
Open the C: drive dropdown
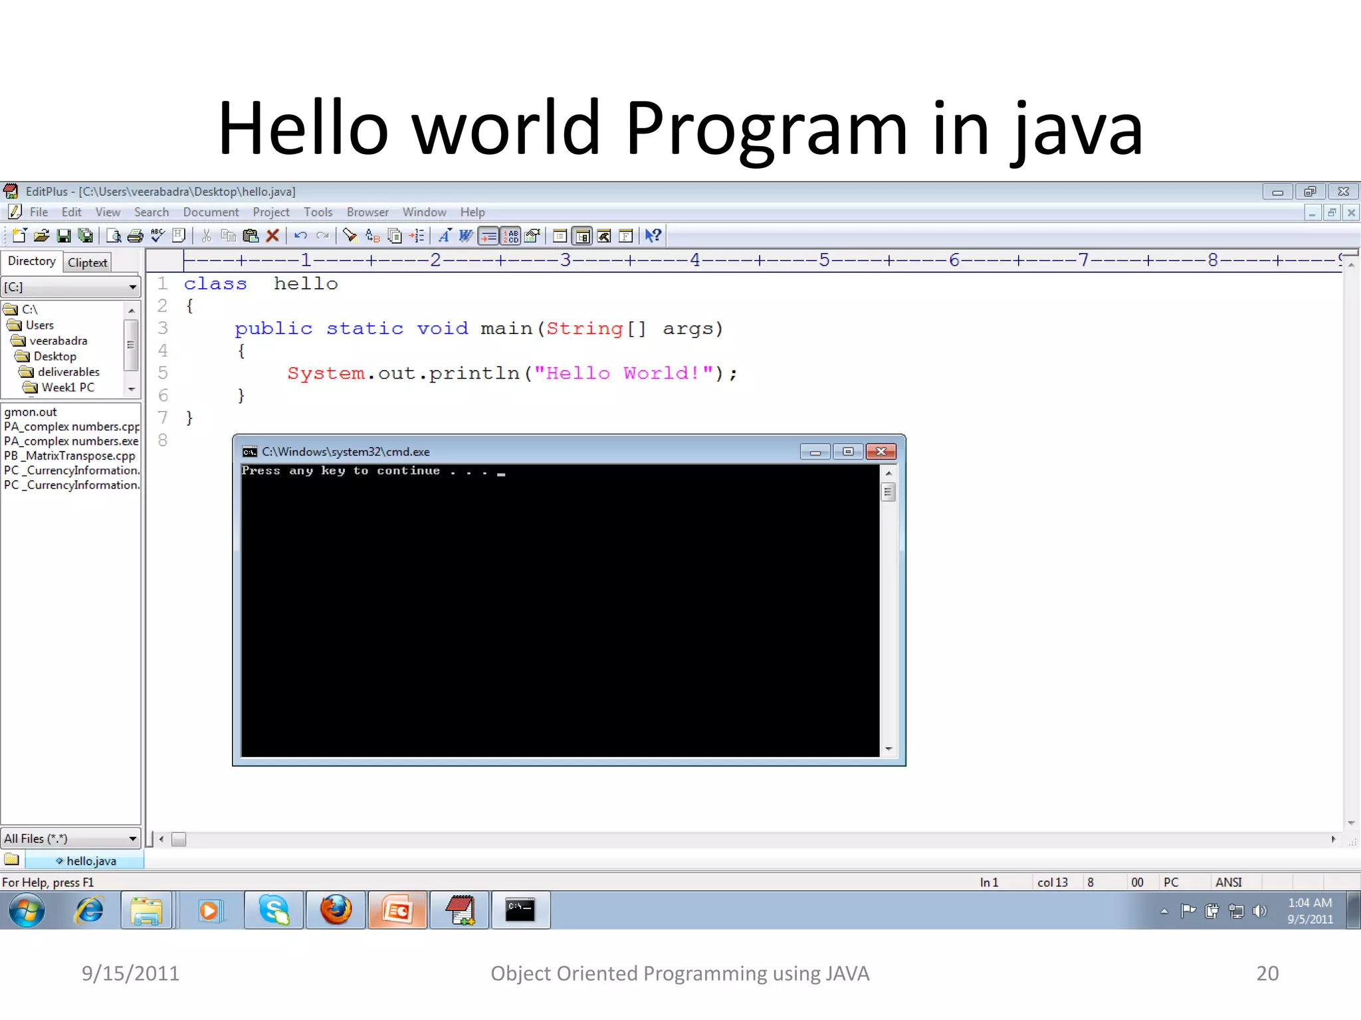pos(132,287)
